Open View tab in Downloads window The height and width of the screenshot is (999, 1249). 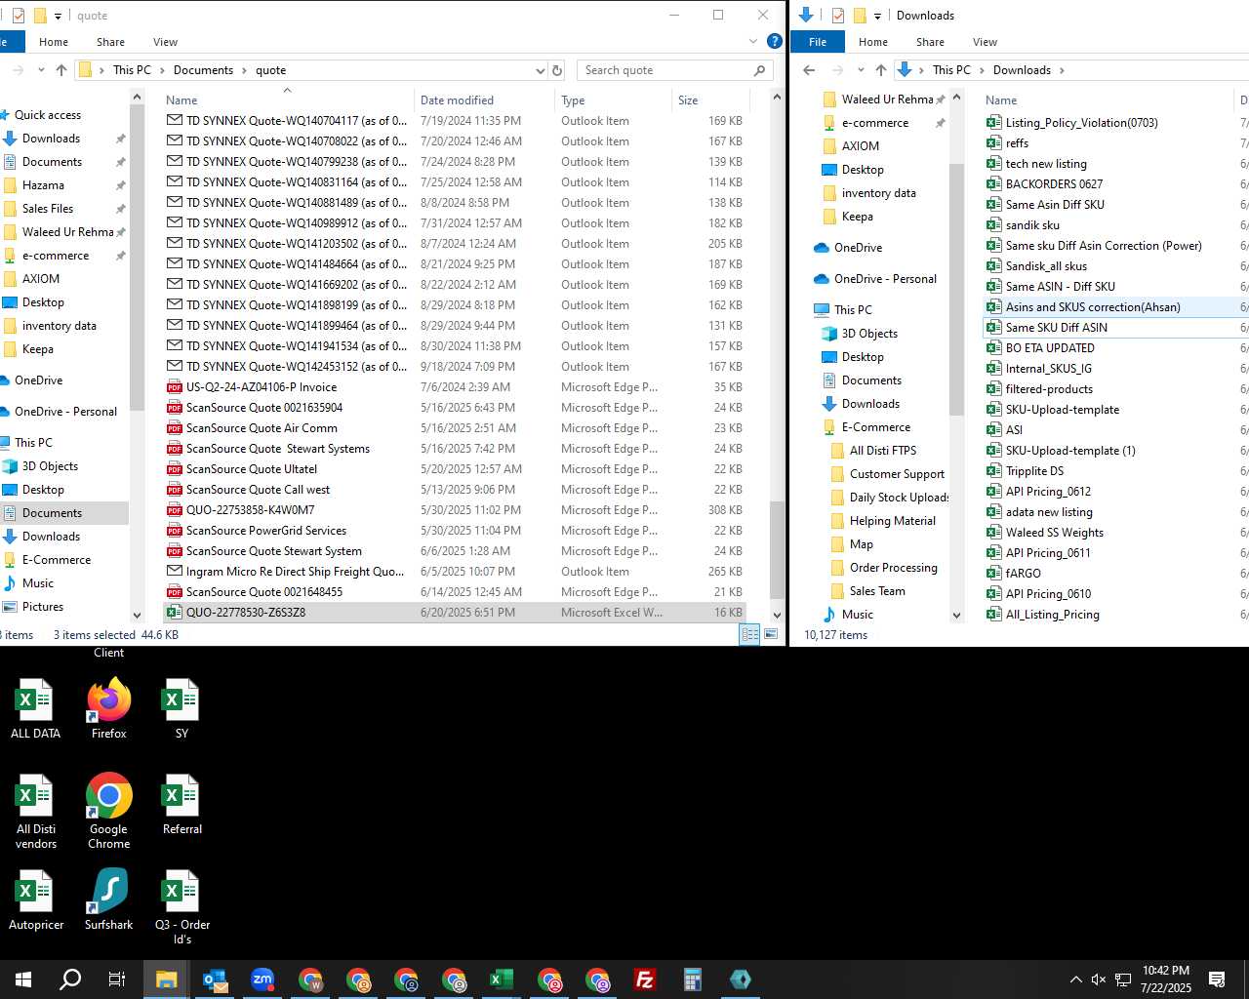pyautogui.click(x=985, y=42)
